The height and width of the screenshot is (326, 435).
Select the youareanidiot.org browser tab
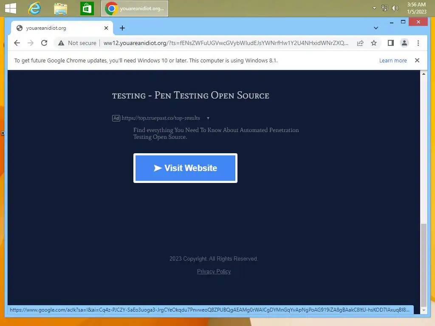[x=62, y=28]
